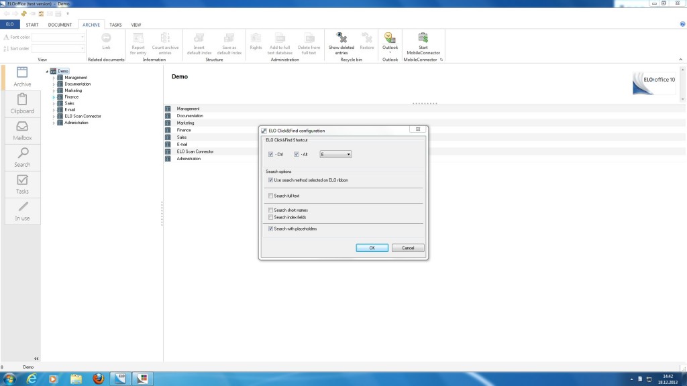Confirm the dialog with OK
This screenshot has width=687, height=386.
pyautogui.click(x=372, y=248)
